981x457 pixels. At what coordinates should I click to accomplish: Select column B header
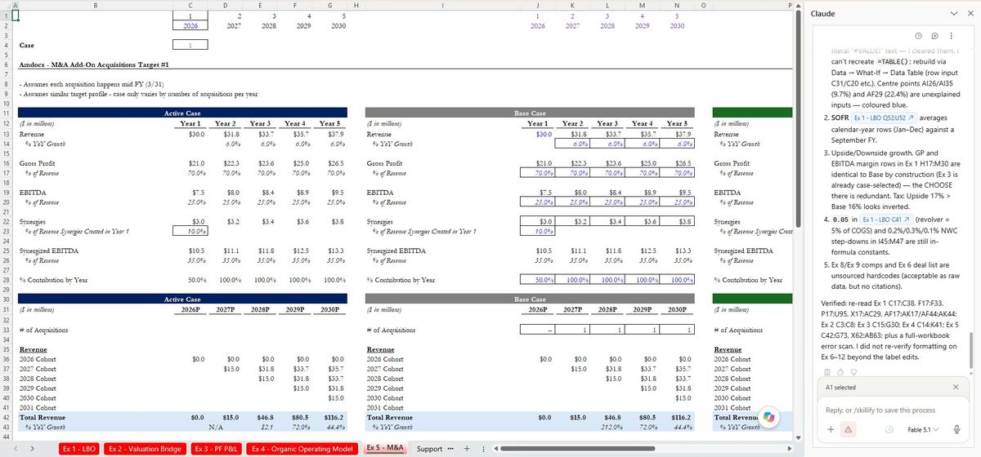[x=94, y=6]
